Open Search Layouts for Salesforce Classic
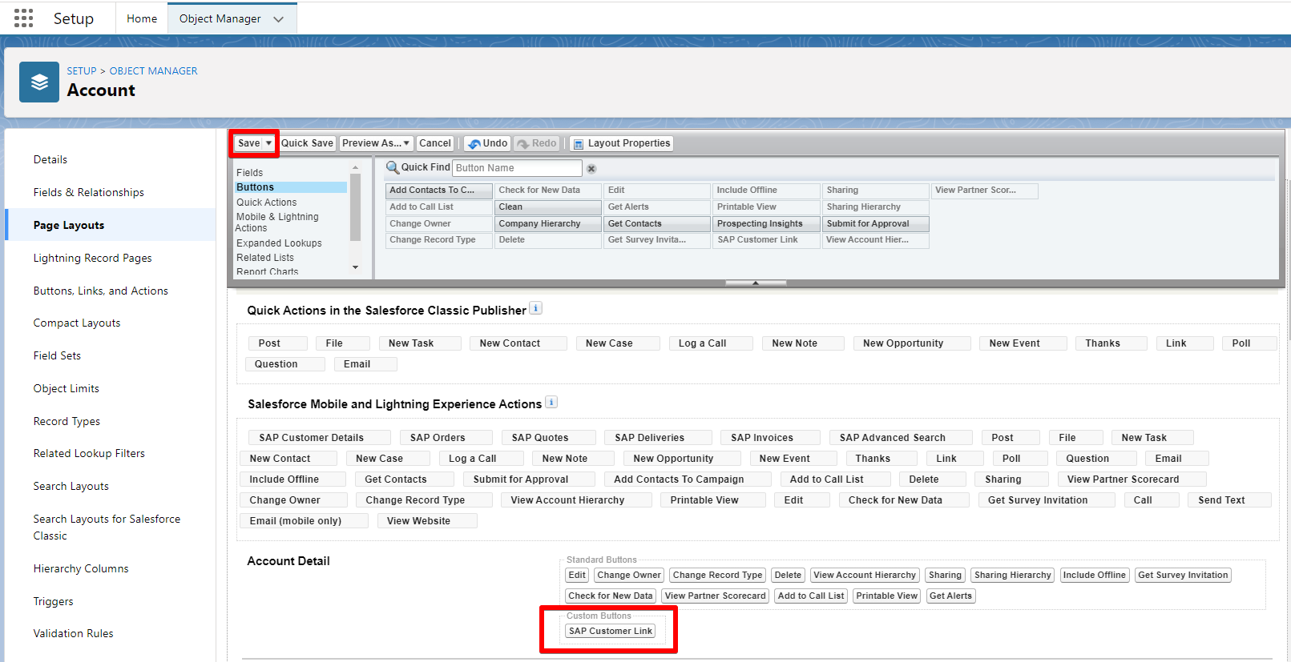1291x662 pixels. pyautogui.click(x=107, y=528)
